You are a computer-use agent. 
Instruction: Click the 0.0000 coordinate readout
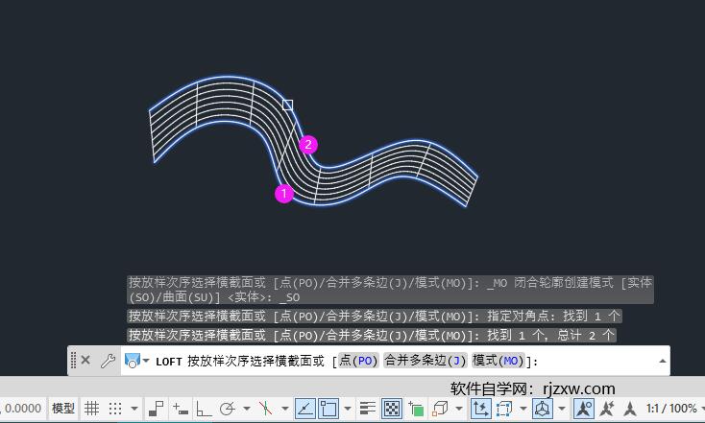pyautogui.click(x=22, y=409)
